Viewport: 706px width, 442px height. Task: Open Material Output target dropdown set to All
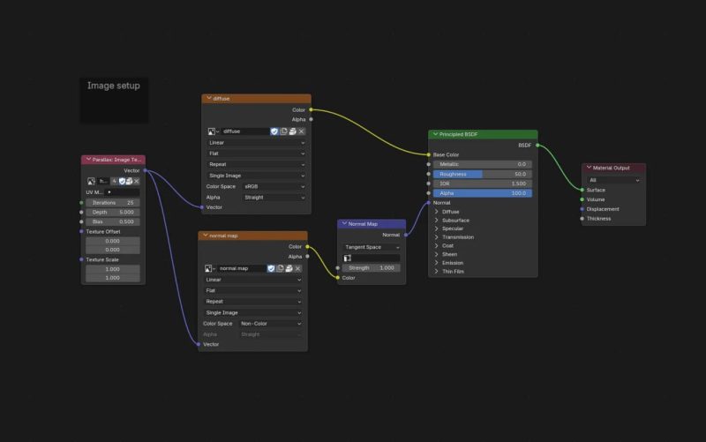613,180
